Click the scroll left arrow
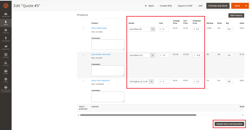250x130 pixels. coord(78,115)
